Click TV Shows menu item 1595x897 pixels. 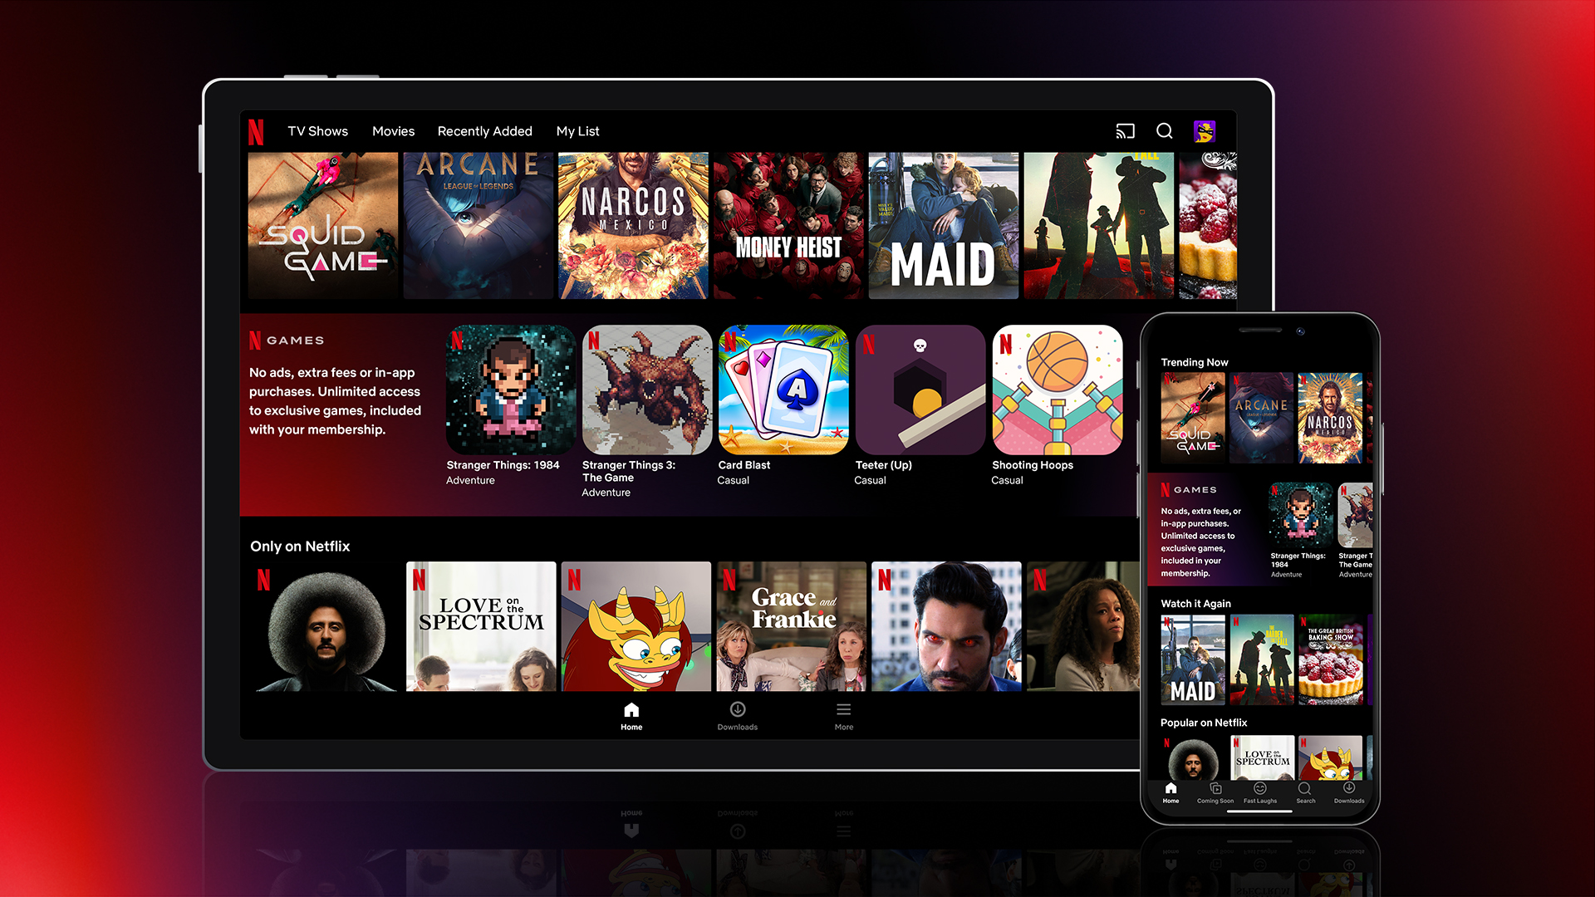[x=317, y=131]
